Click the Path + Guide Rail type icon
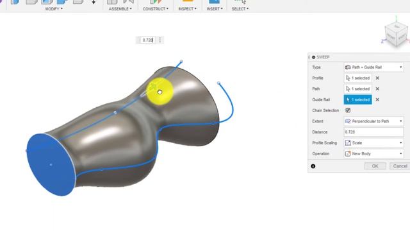The width and height of the screenshot is (410, 231). pos(348,67)
